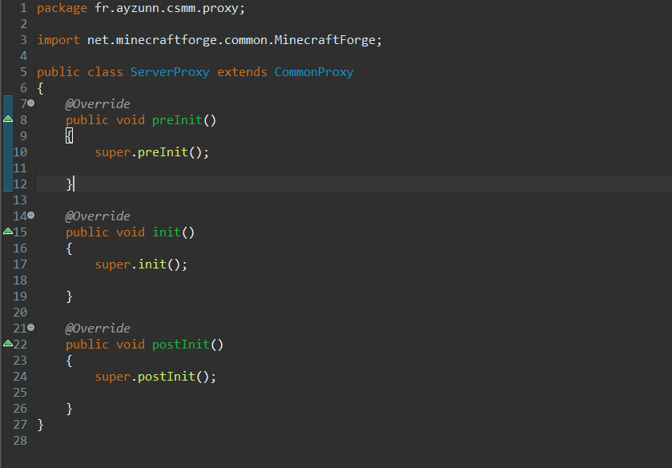Click the override marker beside init method

[x=7, y=231]
